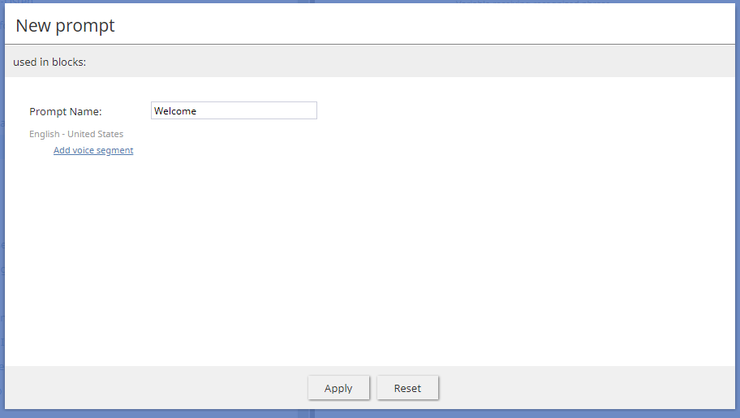Image resolution: width=740 pixels, height=418 pixels.
Task: Open the Add voice segment link
Action: tap(93, 150)
